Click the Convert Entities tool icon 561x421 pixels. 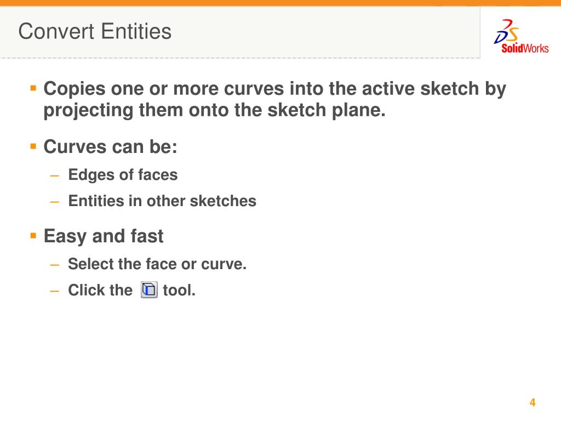(x=149, y=289)
